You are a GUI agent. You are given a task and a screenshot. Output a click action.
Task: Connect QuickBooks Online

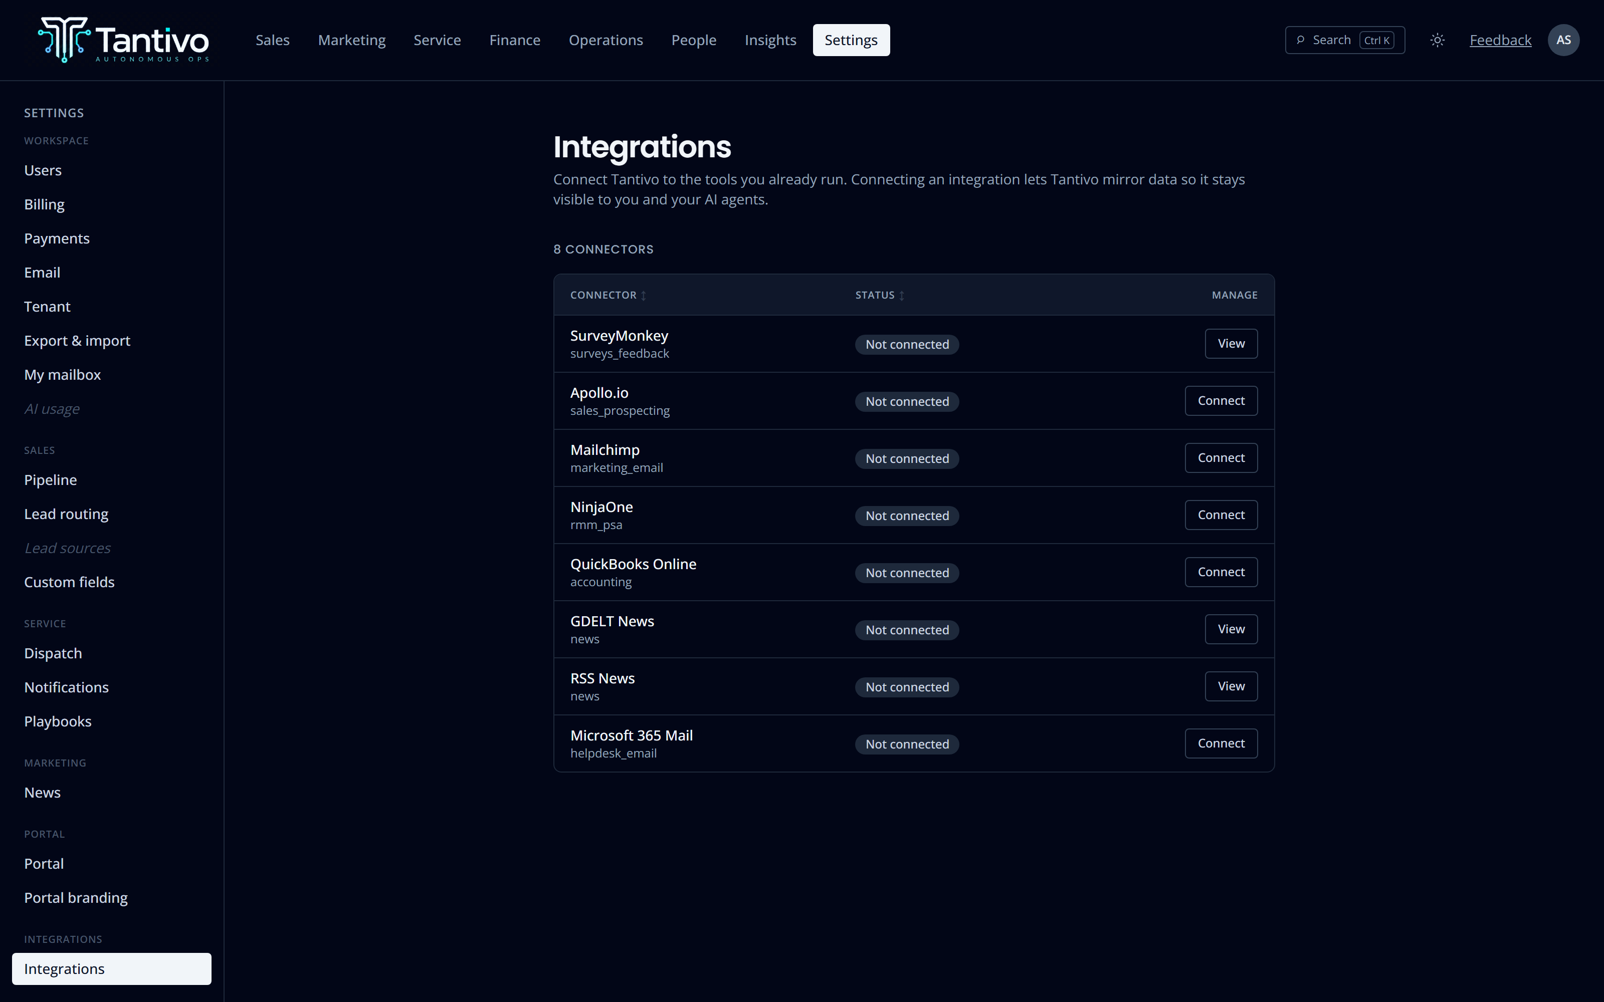tap(1221, 572)
